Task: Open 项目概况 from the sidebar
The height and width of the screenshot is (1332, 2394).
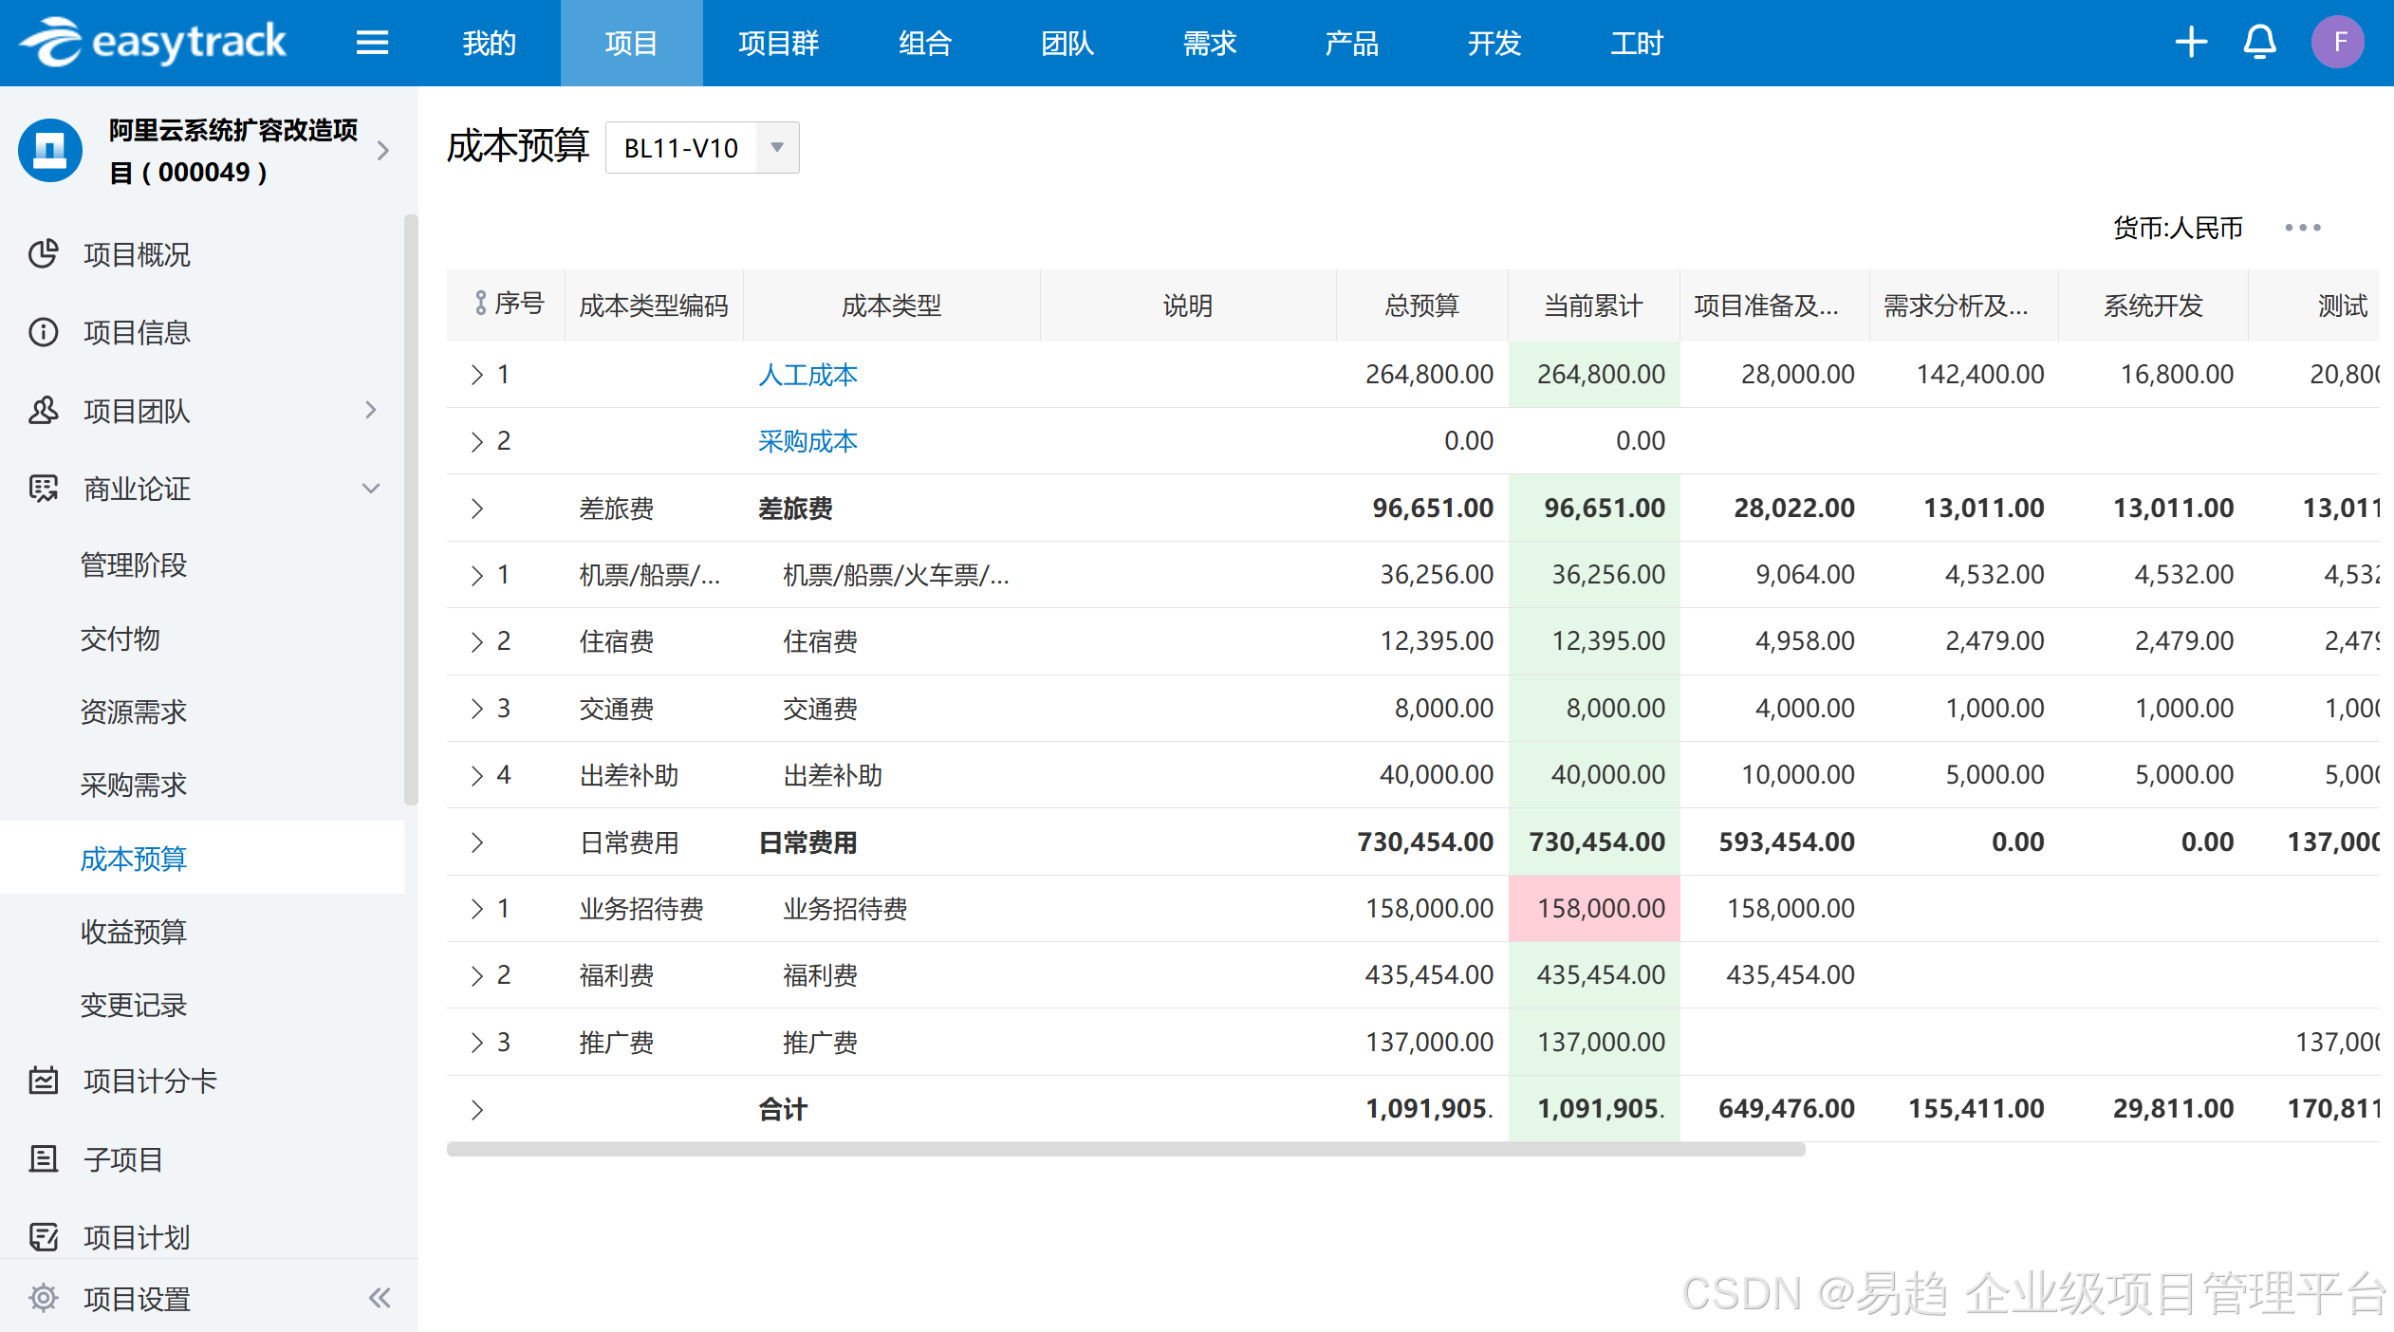Action: click(137, 254)
